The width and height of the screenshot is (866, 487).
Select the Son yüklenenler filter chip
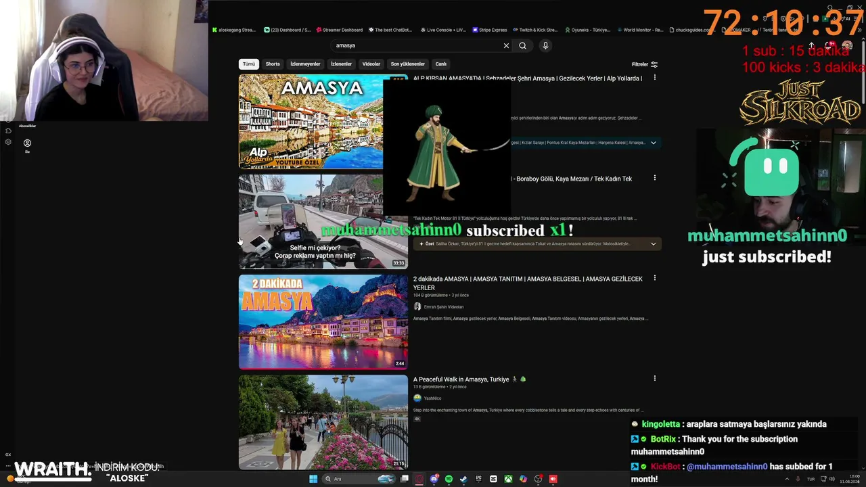click(408, 64)
